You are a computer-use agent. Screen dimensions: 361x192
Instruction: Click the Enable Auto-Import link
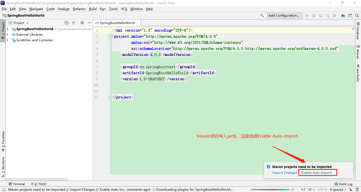(317, 173)
